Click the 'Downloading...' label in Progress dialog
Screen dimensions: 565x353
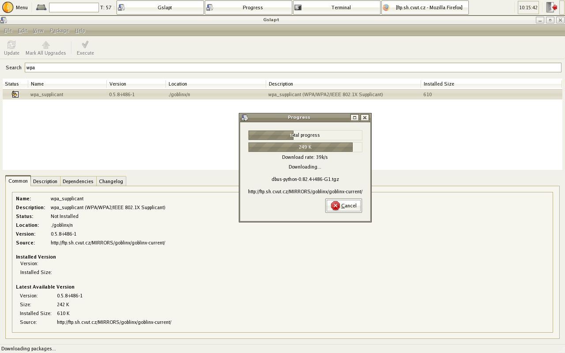pos(305,167)
